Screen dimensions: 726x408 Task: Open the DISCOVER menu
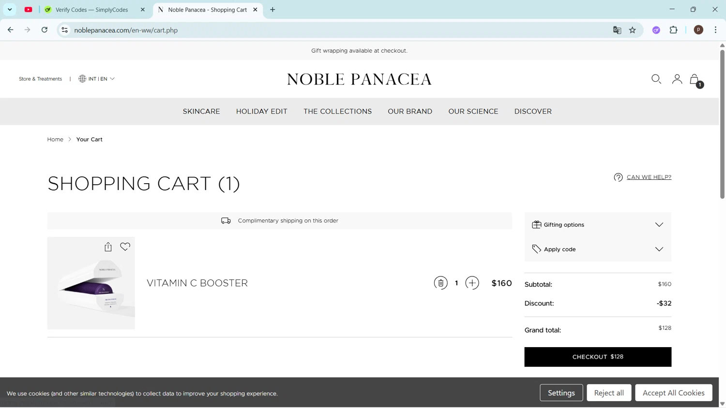coord(533,112)
